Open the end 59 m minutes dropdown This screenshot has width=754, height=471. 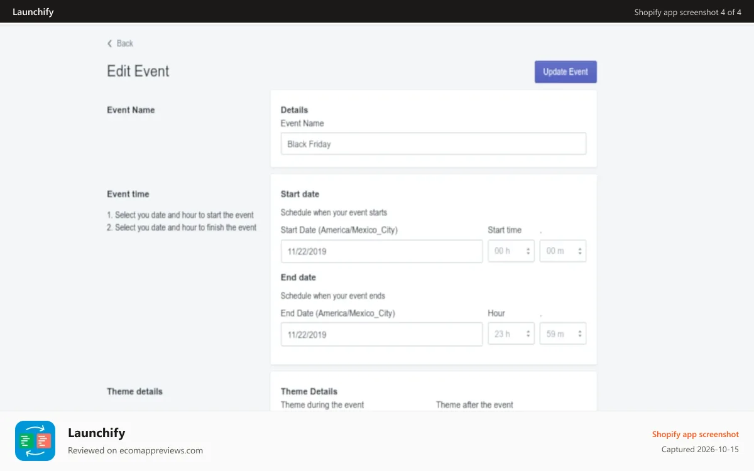pyautogui.click(x=563, y=333)
